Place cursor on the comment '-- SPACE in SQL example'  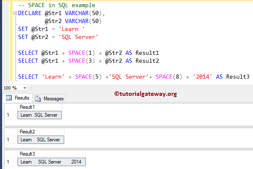57,5
